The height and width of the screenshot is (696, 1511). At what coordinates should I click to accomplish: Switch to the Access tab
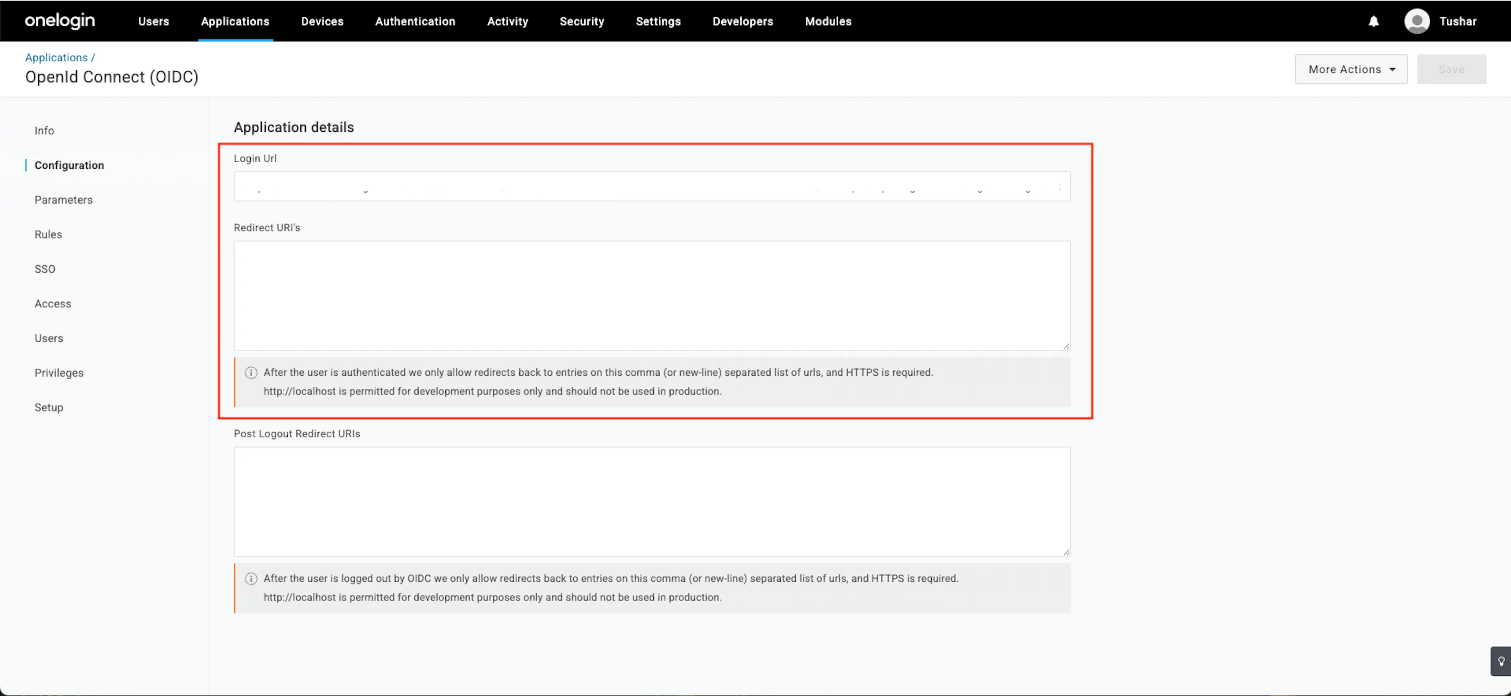coord(53,303)
